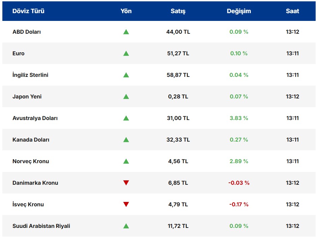Viewport: 317px width, 238px height.
Task: Select the İngiliz Sterlini currency name
Action: [30, 75]
